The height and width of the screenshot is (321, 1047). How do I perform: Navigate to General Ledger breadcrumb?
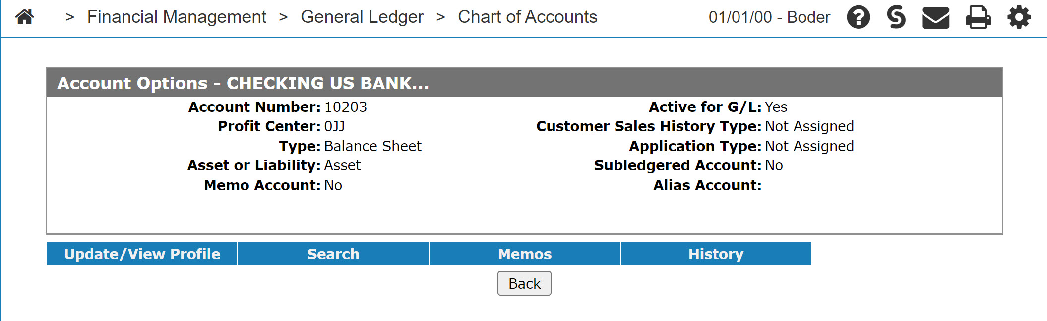[x=362, y=17]
